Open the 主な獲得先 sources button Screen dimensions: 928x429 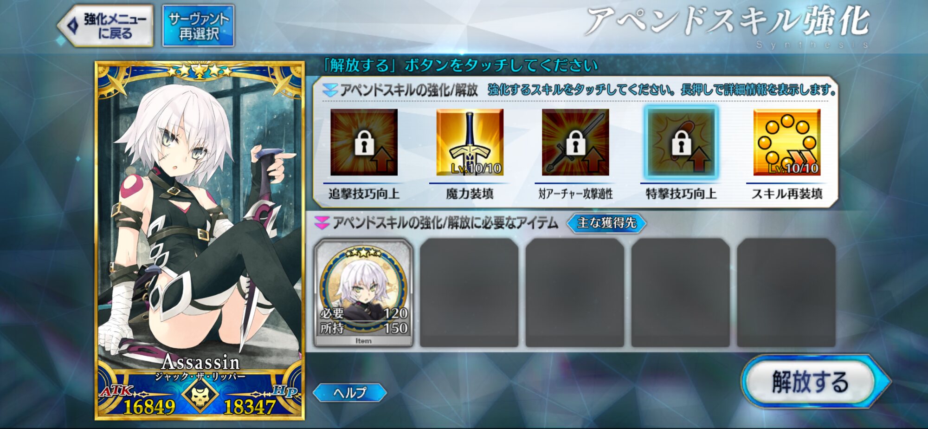pyautogui.click(x=606, y=223)
